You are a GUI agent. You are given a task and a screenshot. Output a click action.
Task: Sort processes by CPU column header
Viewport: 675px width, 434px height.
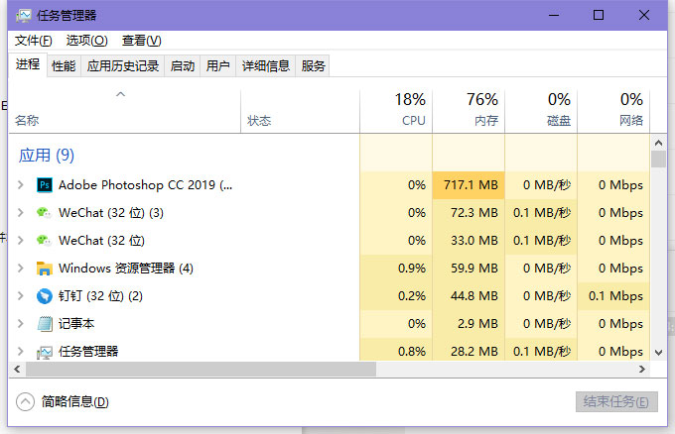tap(396, 110)
